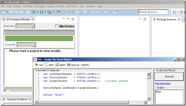Enable the My Issues checkbox
This screenshot has width=186, height=106.
tap(57, 26)
